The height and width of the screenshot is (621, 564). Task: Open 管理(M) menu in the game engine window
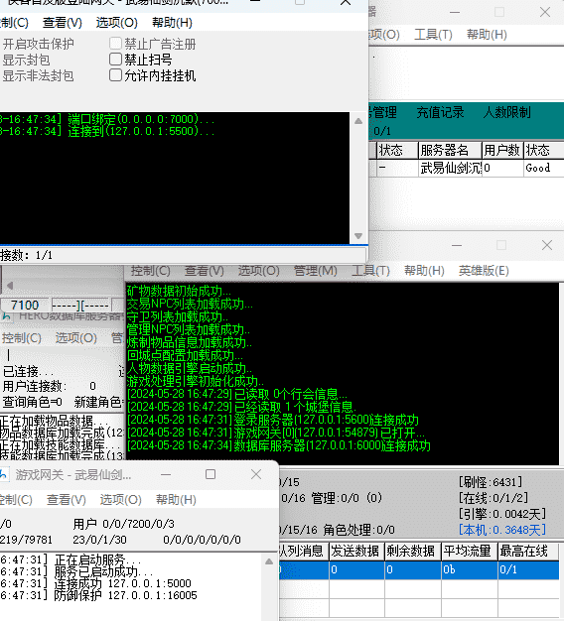(316, 271)
